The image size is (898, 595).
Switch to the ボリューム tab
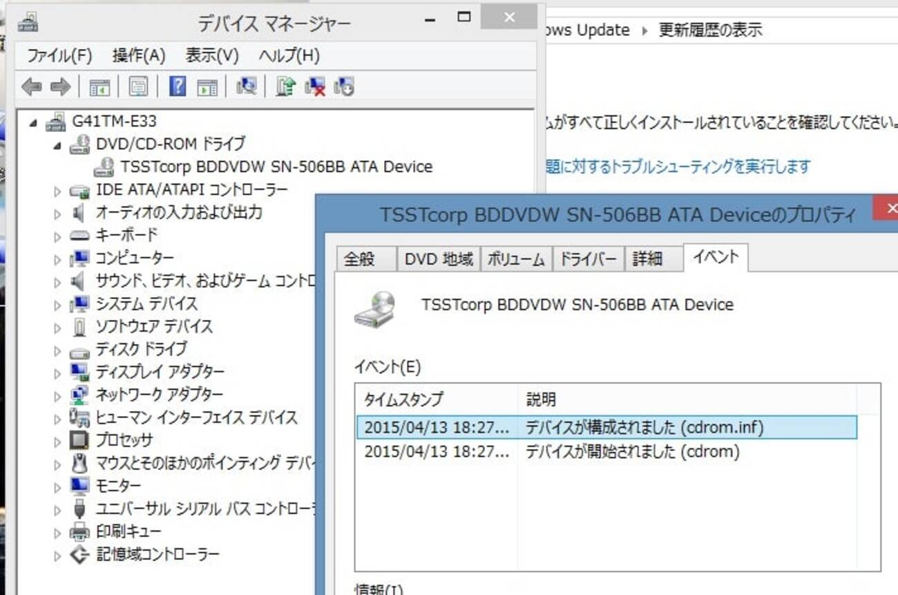(517, 259)
